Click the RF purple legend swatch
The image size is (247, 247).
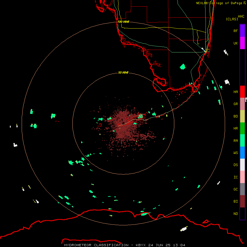(242, 31)
